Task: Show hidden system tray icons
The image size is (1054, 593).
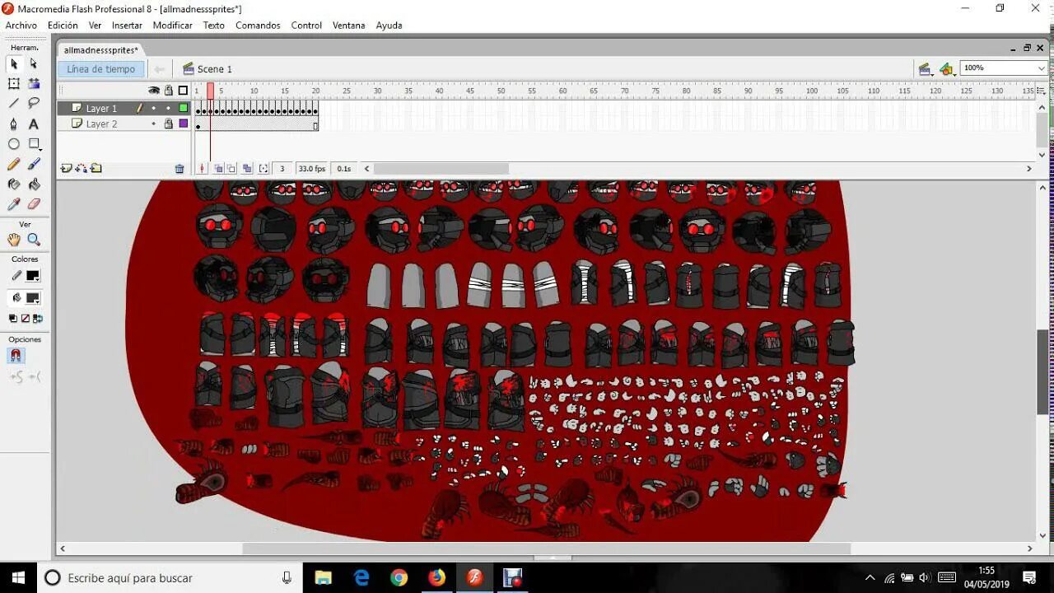Action: pos(870,577)
